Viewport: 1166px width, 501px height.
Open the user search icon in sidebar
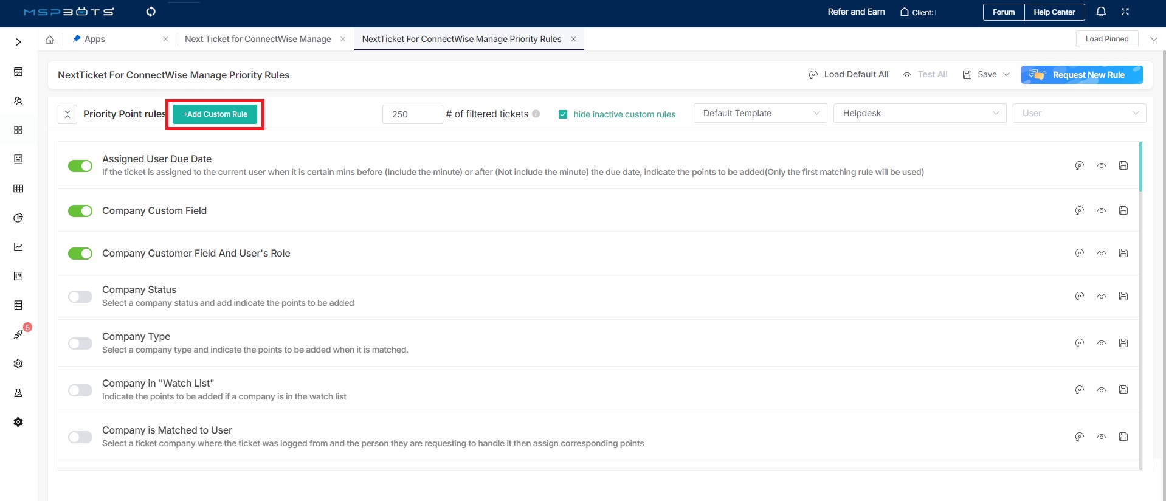18,101
